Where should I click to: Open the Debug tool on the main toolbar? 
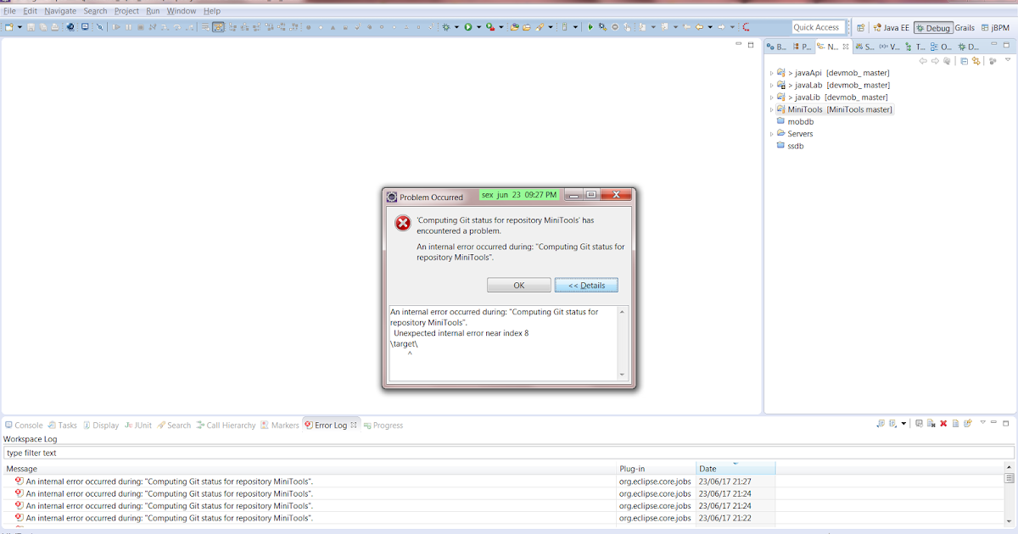[447, 26]
